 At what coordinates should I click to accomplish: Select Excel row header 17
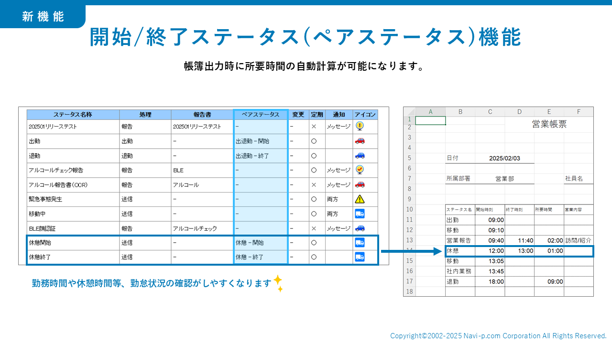coord(409,281)
